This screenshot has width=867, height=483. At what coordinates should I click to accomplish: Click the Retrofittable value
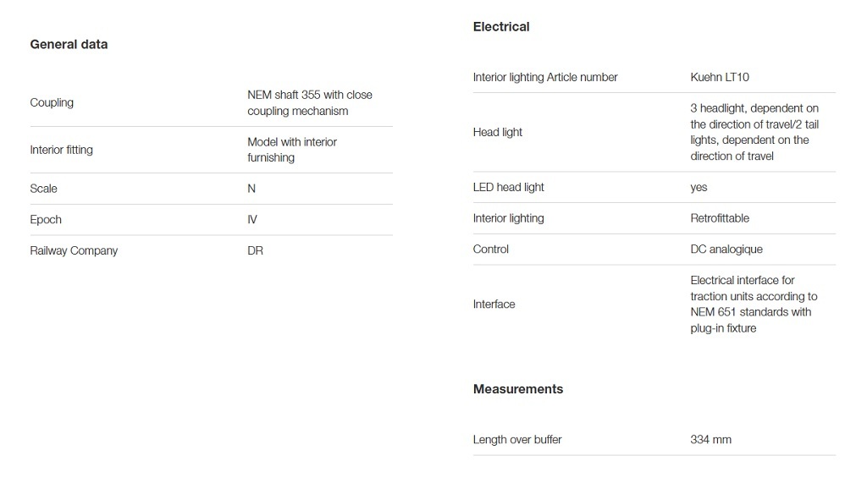click(x=719, y=218)
